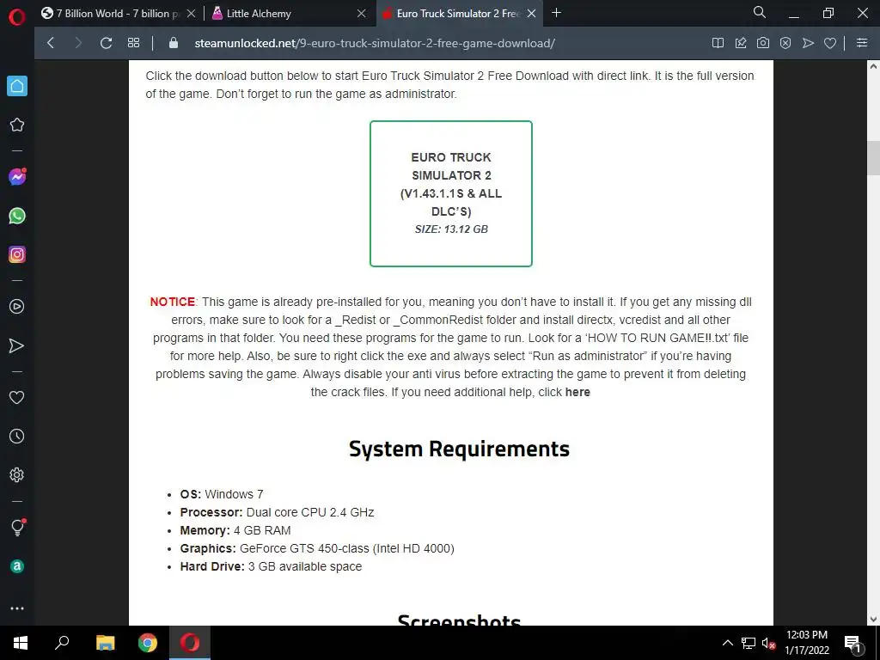Viewport: 880px width, 660px height.
Task: Click scrollbar up arrow
Action: (873, 66)
